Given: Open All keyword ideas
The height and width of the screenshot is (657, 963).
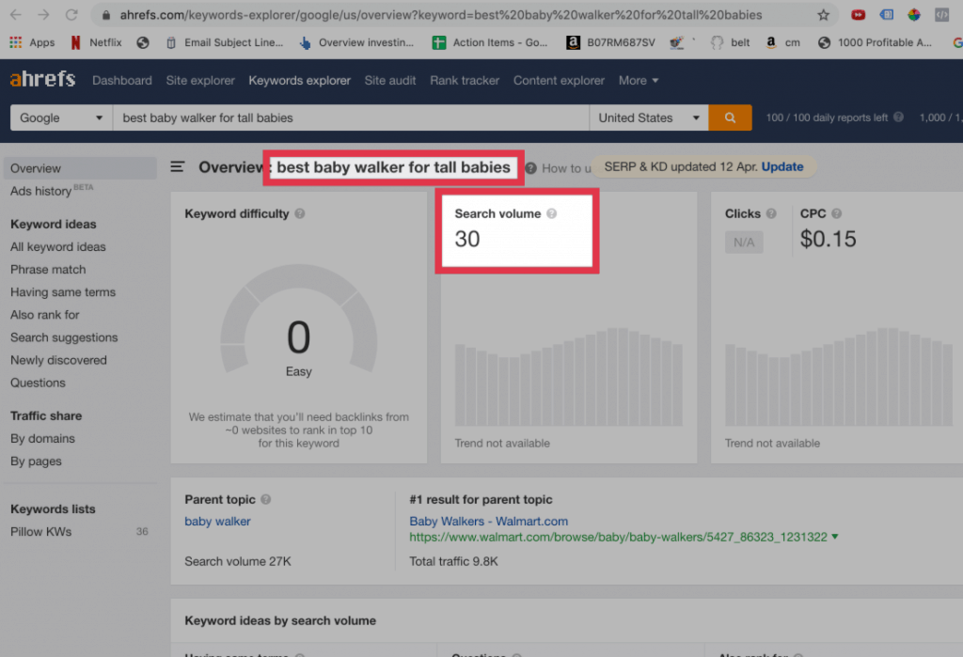Looking at the screenshot, I should click(57, 247).
